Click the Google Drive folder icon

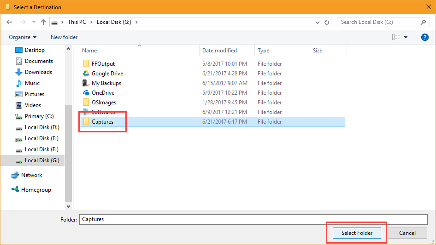(86, 73)
